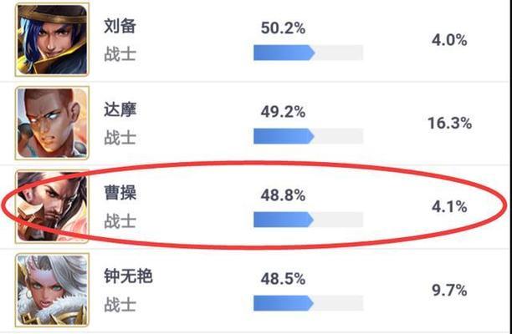
Task: Click the 50.2% win rate value
Action: coord(283,28)
